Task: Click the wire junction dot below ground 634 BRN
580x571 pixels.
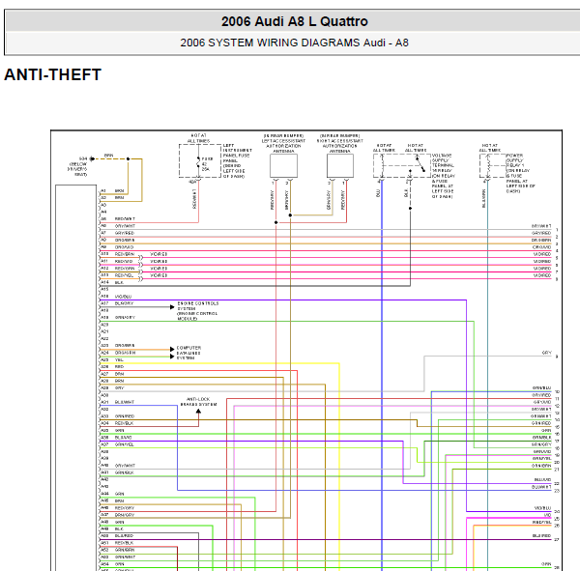Action: click(128, 159)
